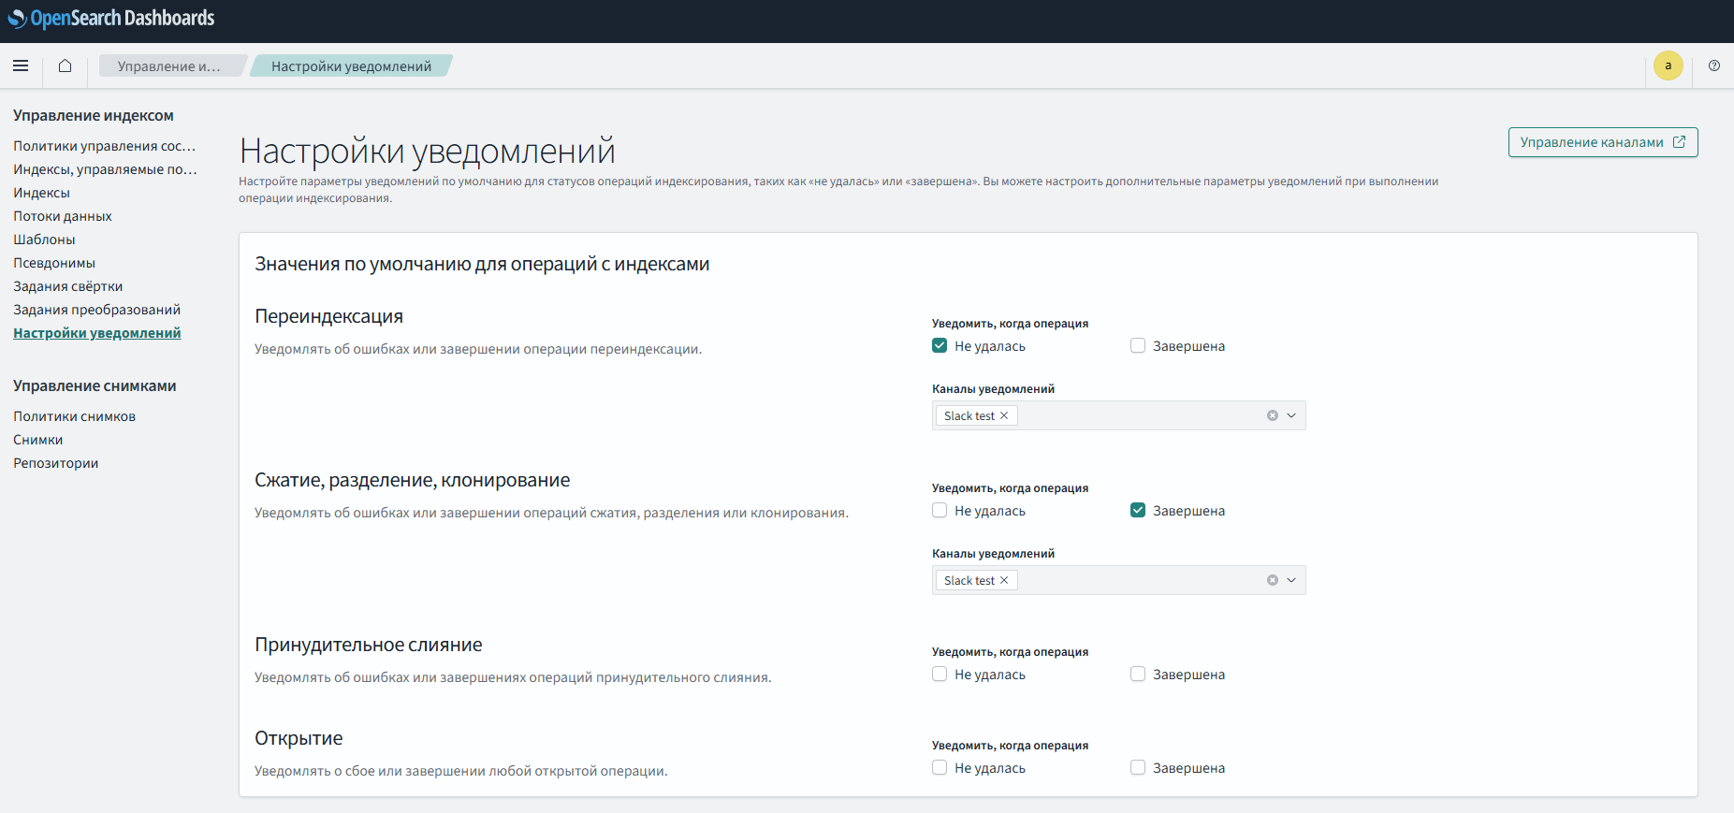Enable Не удалась for Принудительное слияние

click(x=940, y=675)
